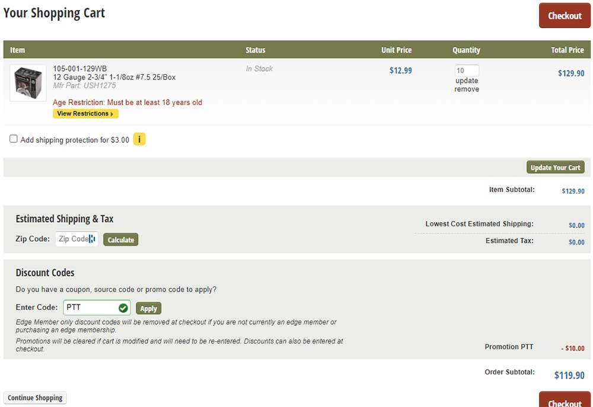This screenshot has width=593, height=407.
Task: Click the green checkmark in code field
Action: tap(123, 308)
